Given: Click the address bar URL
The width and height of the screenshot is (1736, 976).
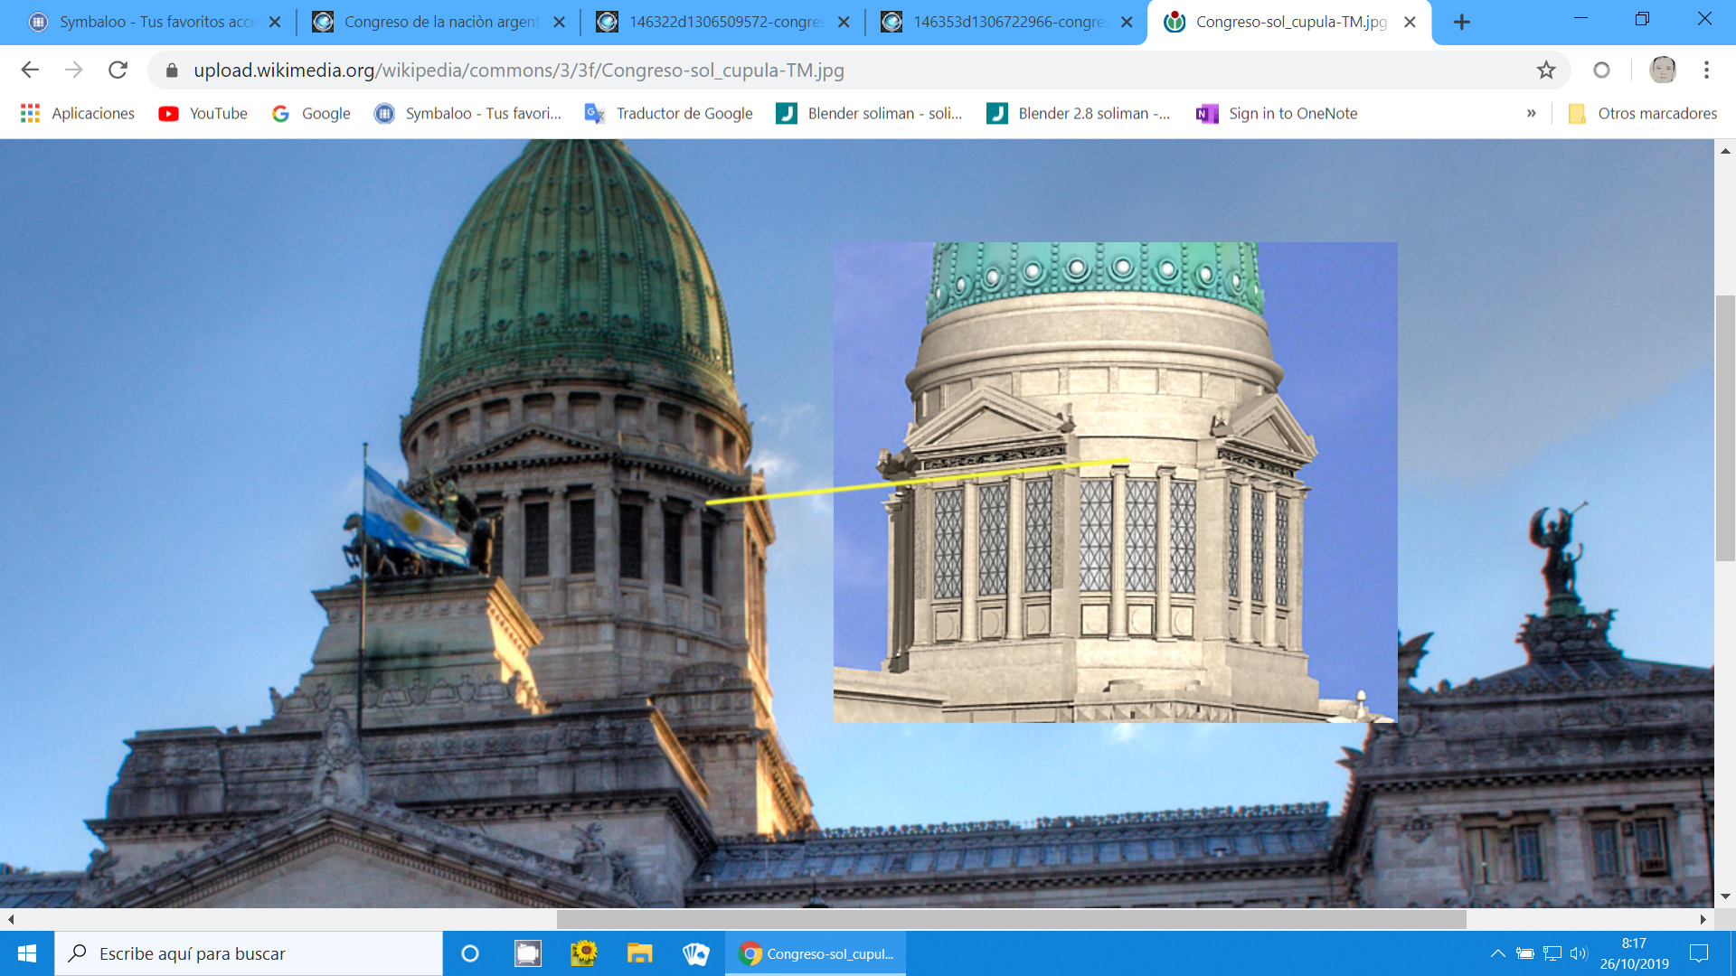Looking at the screenshot, I should coord(518,70).
